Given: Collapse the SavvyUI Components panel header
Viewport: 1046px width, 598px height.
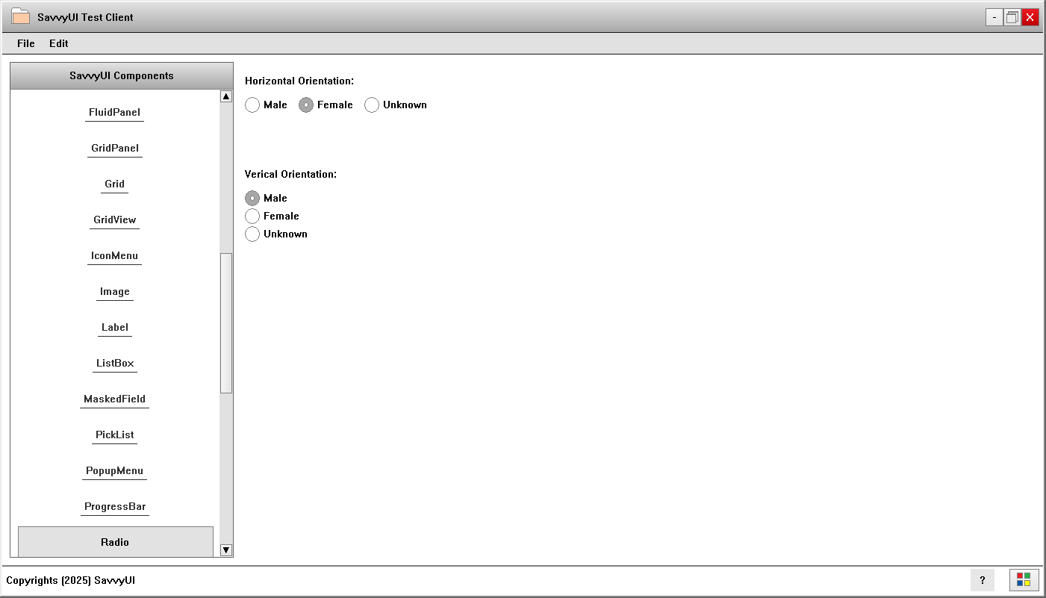Looking at the screenshot, I should coord(122,76).
